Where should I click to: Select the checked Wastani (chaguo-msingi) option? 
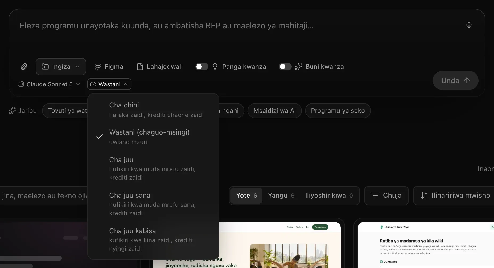coord(153,137)
